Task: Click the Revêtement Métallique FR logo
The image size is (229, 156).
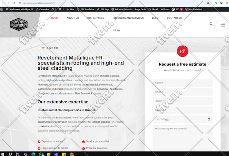Action: (19, 24)
